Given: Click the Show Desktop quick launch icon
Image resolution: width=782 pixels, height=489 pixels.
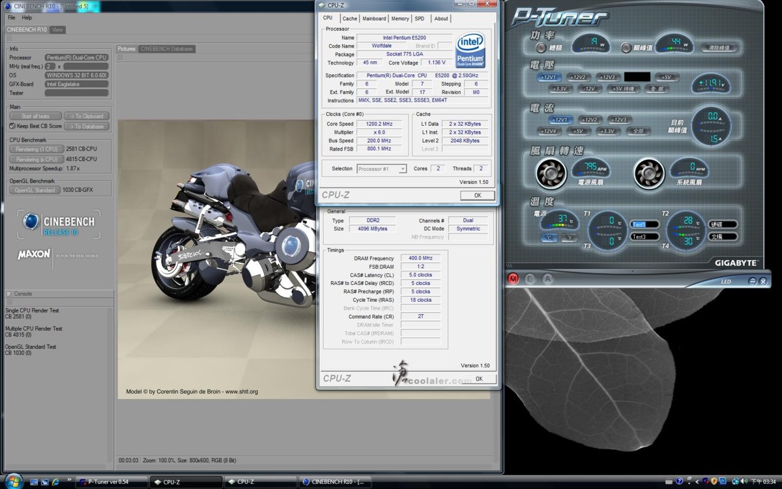Looking at the screenshot, I should click(34, 482).
